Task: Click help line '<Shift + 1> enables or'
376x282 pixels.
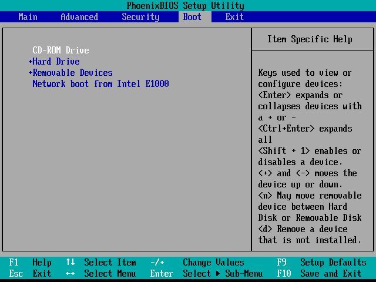Action: click(x=310, y=151)
